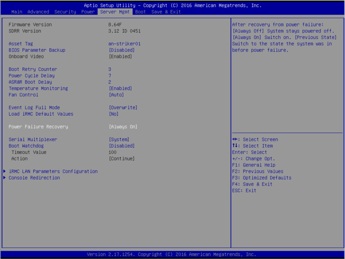Open Power Failure Recovery Always On options
The width and height of the screenshot is (345, 259).
123,127
